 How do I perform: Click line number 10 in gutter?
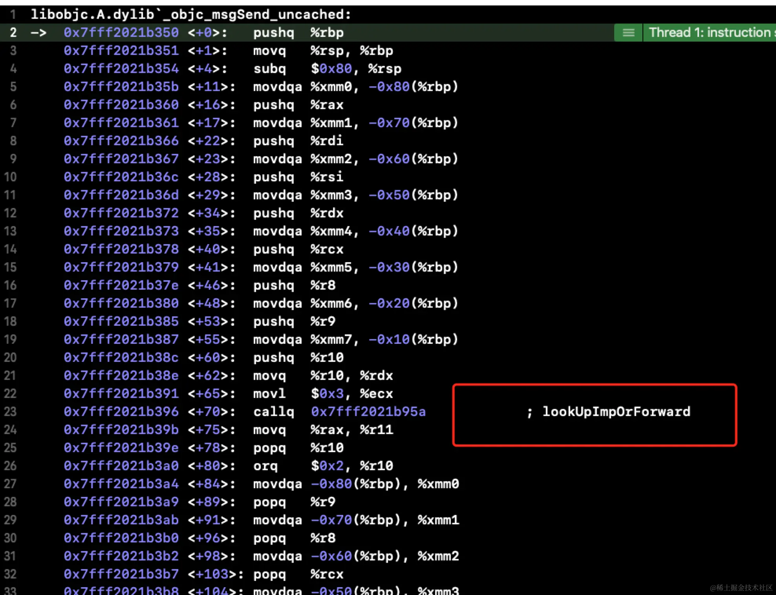pyautogui.click(x=10, y=177)
